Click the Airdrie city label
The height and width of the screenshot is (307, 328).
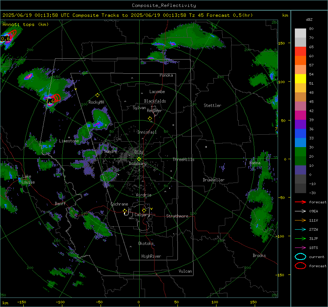(144, 195)
